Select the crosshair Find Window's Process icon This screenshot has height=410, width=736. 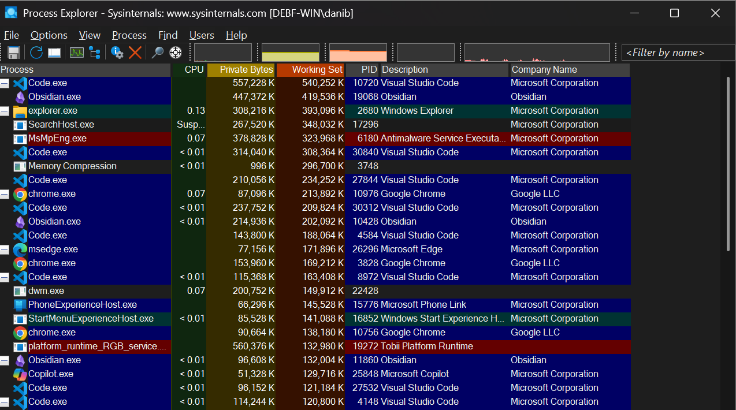[176, 53]
